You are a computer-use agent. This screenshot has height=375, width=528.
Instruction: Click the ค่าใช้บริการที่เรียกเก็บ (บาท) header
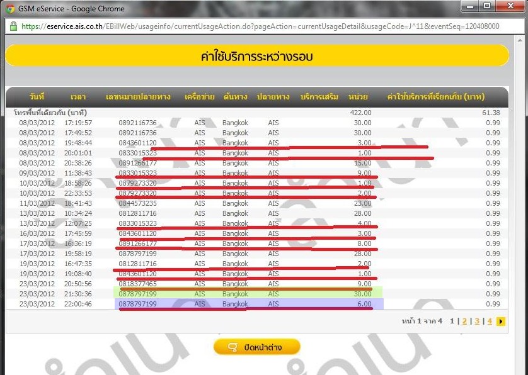coord(436,97)
